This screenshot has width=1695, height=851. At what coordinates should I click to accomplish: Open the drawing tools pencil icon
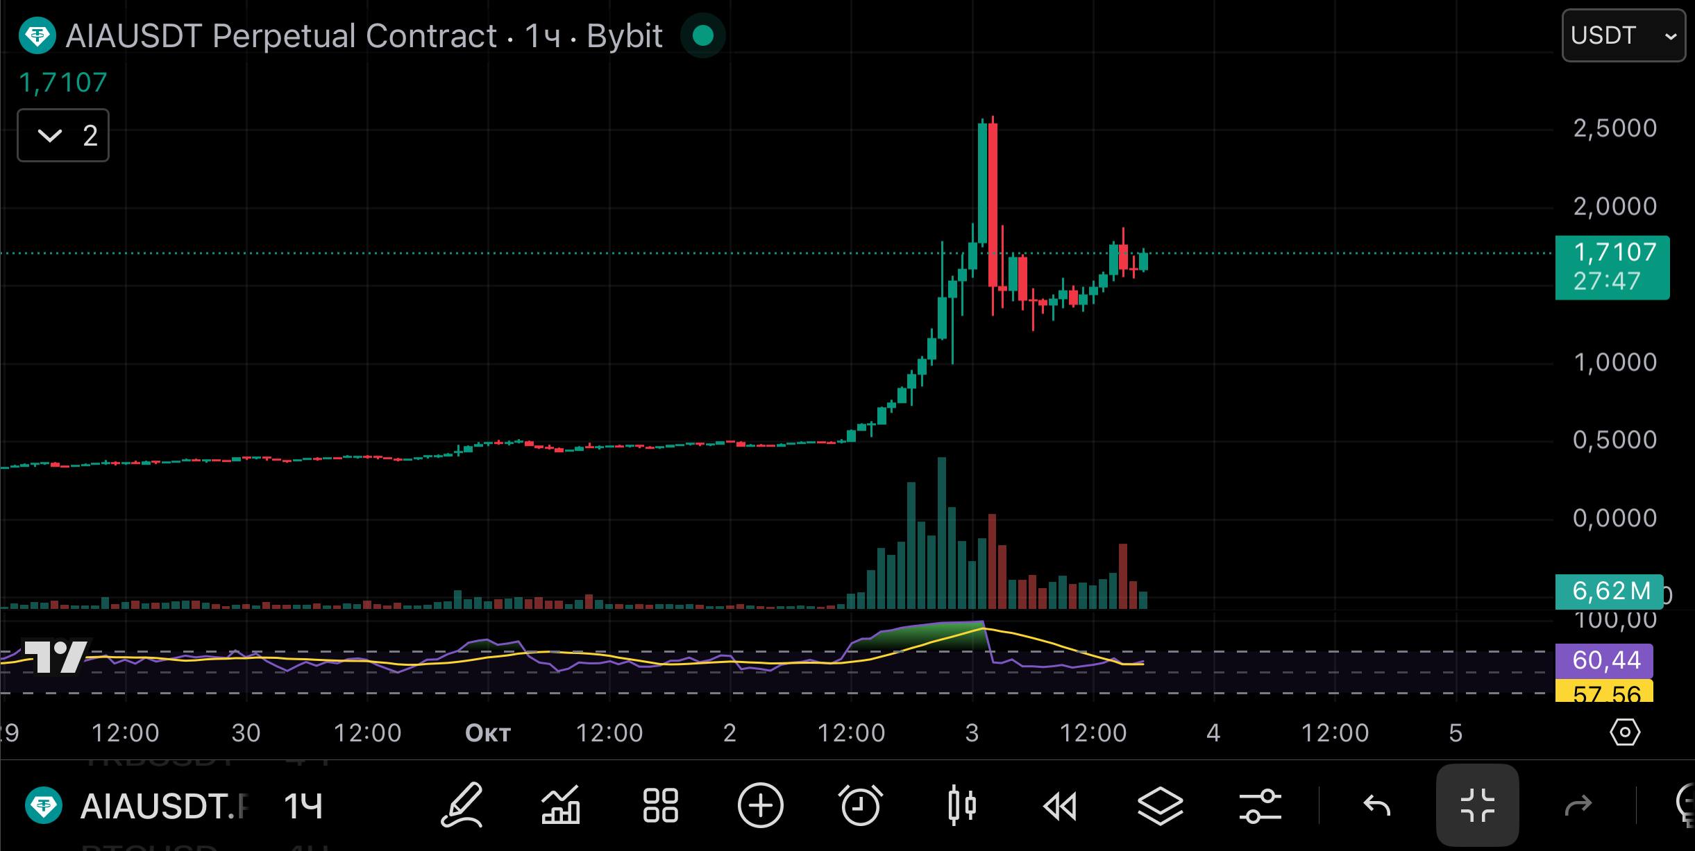[x=462, y=806]
